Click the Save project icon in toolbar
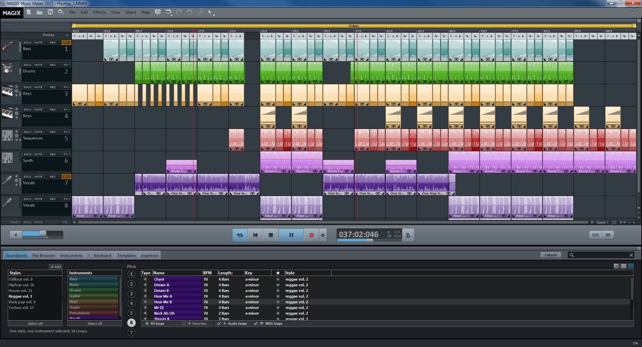 click(50, 12)
